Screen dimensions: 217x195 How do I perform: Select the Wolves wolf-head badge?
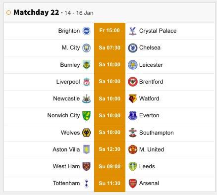(x=86, y=133)
